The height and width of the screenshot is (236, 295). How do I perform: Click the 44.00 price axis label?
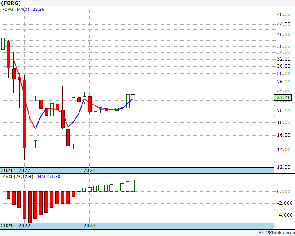(x=284, y=24)
